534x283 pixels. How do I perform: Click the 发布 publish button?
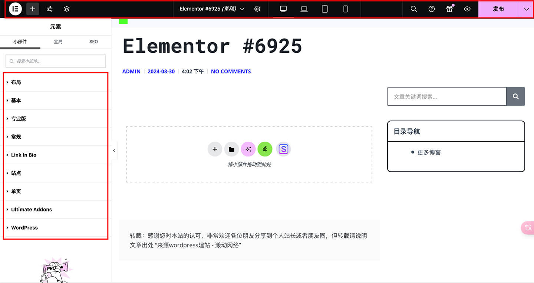click(498, 9)
